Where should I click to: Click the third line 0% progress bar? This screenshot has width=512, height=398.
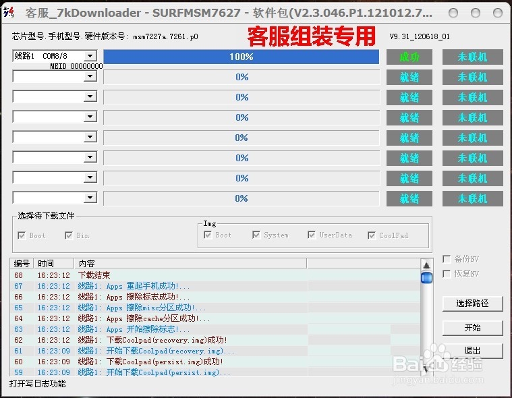tap(241, 97)
